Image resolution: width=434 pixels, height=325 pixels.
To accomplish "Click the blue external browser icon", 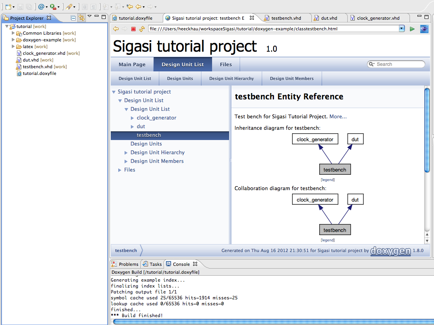I will tap(424, 29).
